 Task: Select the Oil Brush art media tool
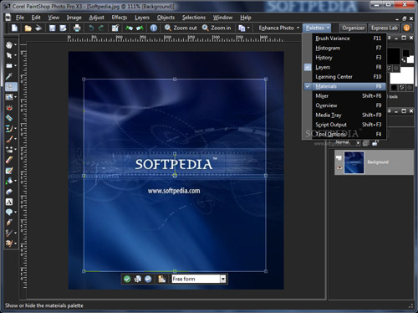pyautogui.click(x=9, y=244)
